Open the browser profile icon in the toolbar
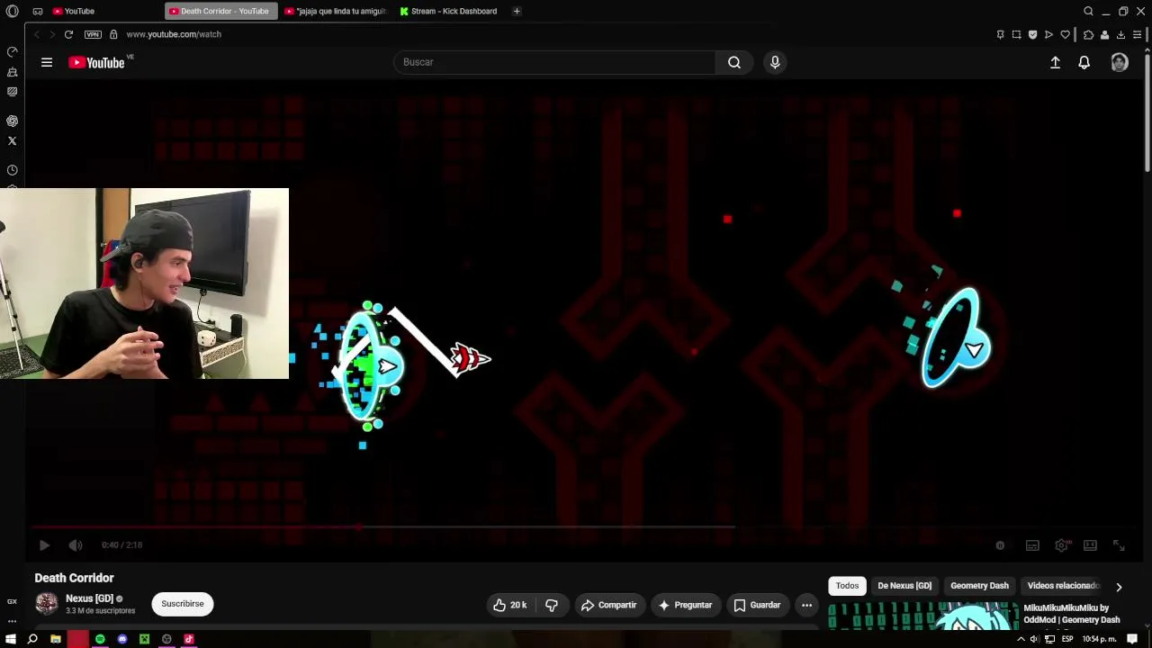This screenshot has width=1152, height=648. click(x=1104, y=34)
